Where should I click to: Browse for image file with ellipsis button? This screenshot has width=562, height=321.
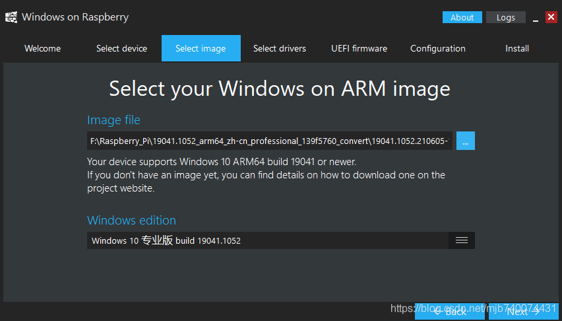coord(466,141)
